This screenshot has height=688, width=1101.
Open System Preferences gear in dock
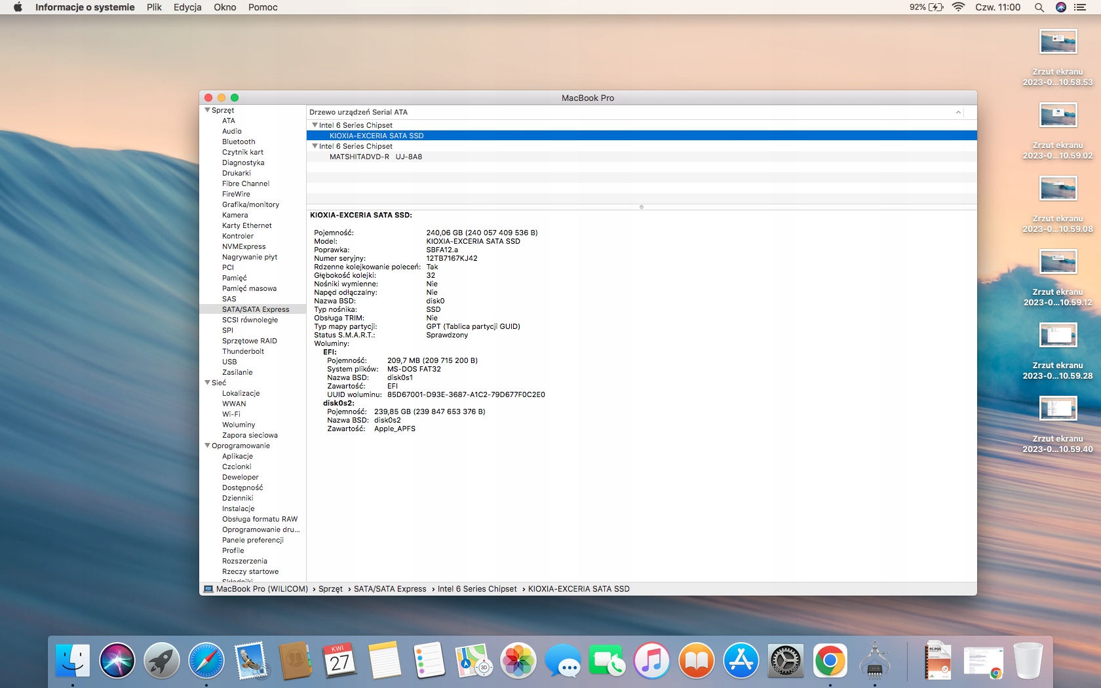[x=785, y=660]
